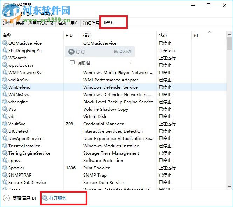The image size is (233, 207).
Task: Click the gear icon beside WinDefend
Action: click(x=5, y=87)
